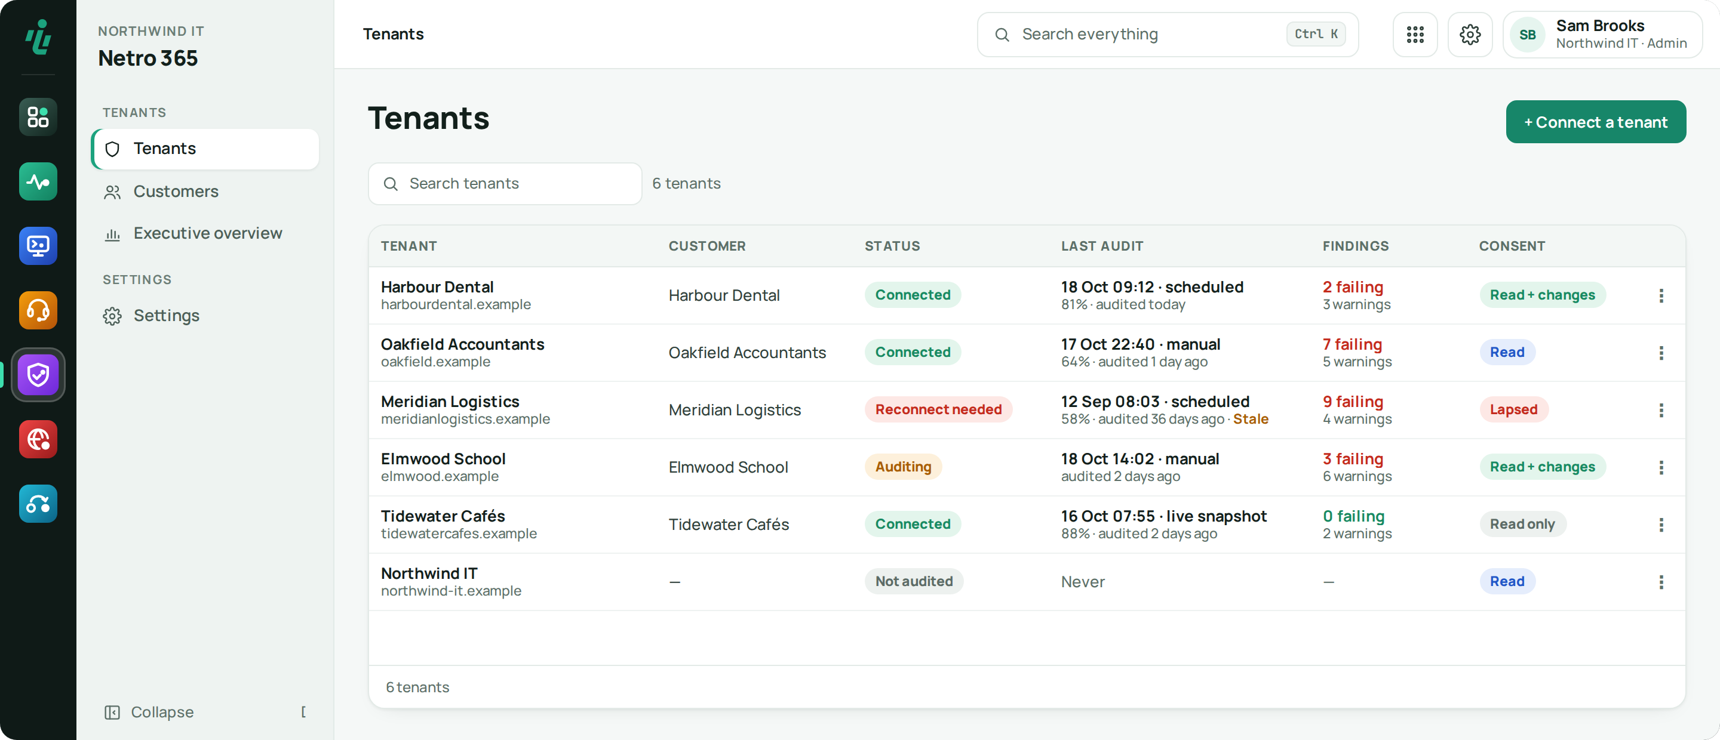Click the Never last audit cell
The image size is (1720, 740).
(1082, 582)
